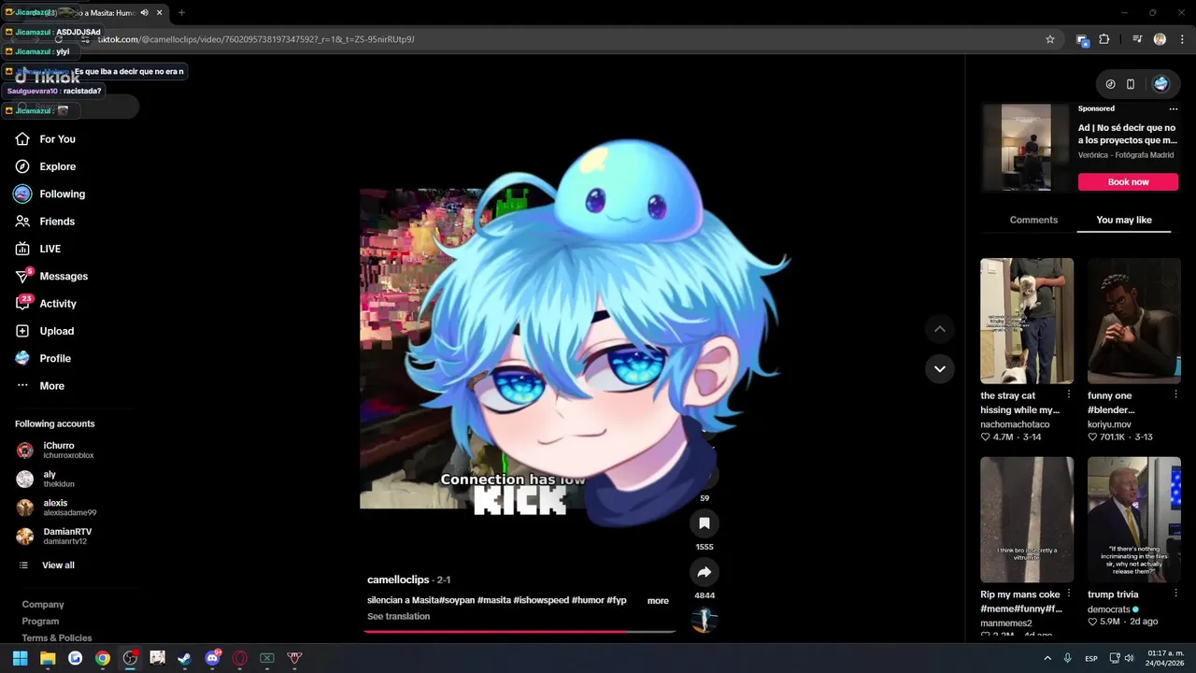
Task: Open the spinning sound disc of the video
Action: (704, 620)
